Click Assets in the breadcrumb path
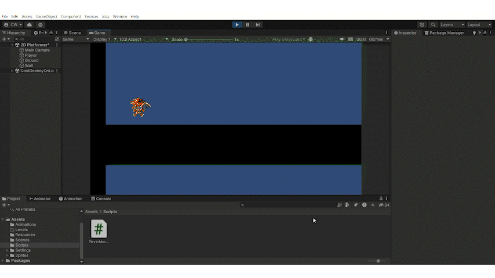495x278 pixels. (91, 211)
